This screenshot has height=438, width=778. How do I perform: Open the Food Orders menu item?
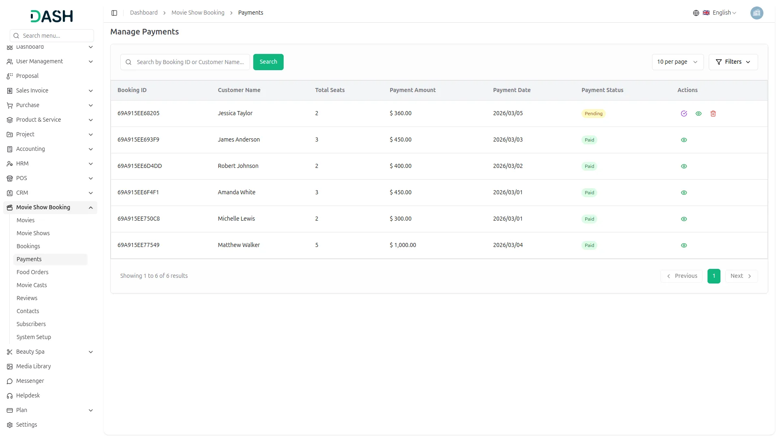(32, 272)
